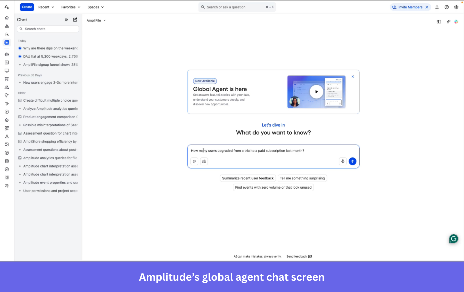The height and width of the screenshot is (292, 464).
Task: Select Tell me something surprising suggestion
Action: [x=302, y=178]
